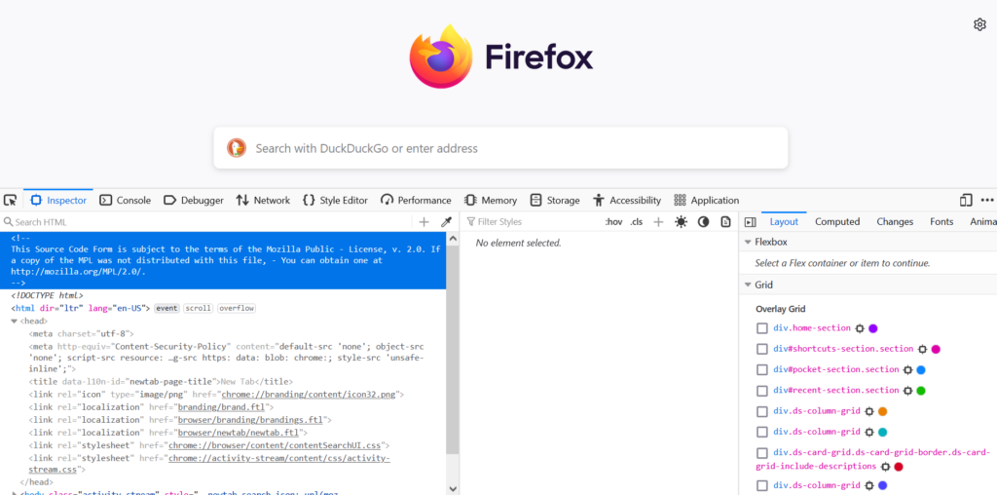The width and height of the screenshot is (997, 495).
Task: Click the overflow badge on html element
Action: pos(237,309)
